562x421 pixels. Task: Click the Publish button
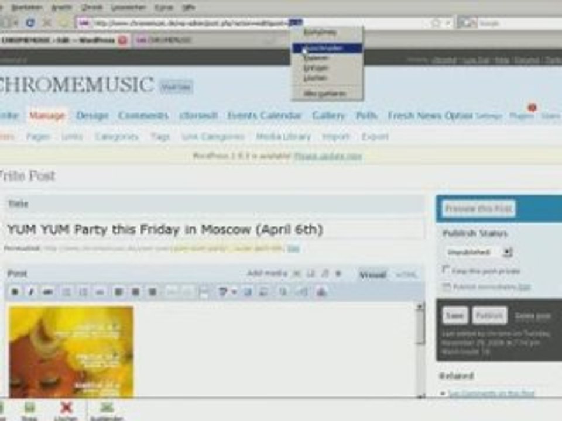pos(489,315)
